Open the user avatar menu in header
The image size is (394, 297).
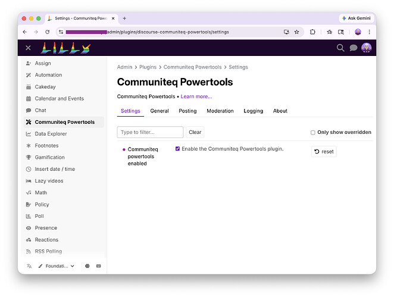pos(367,48)
